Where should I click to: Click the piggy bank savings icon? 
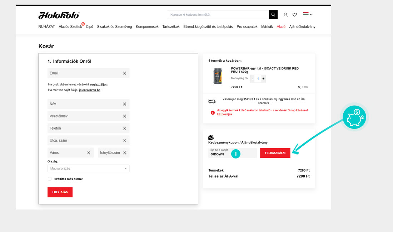354,117
